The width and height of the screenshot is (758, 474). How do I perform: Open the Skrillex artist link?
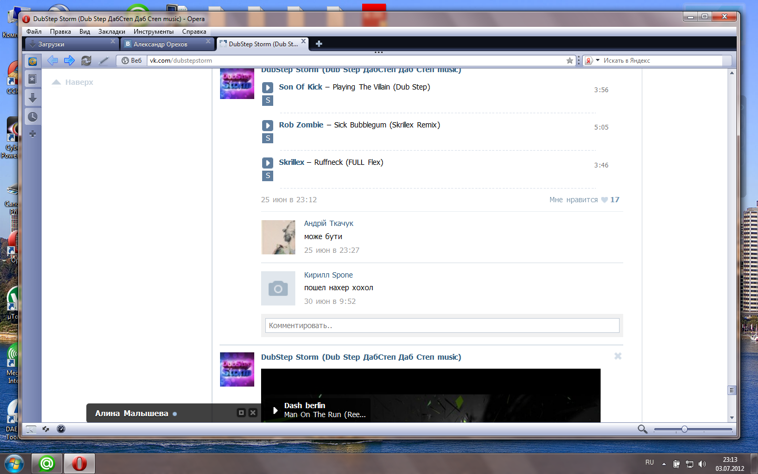click(292, 162)
